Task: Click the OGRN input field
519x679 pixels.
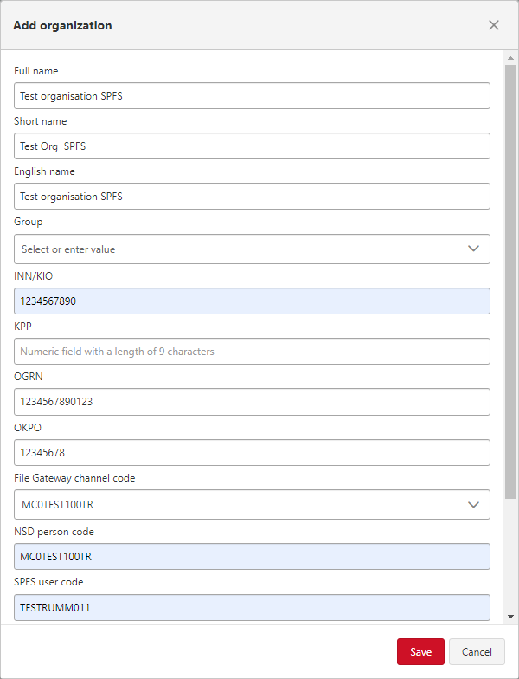Action: pyautogui.click(x=253, y=402)
